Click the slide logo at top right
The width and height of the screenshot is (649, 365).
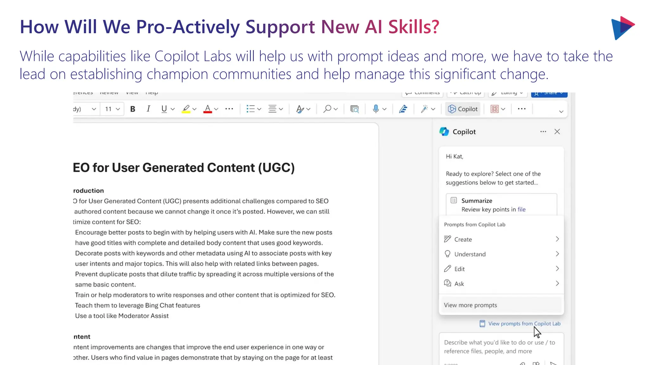(623, 28)
